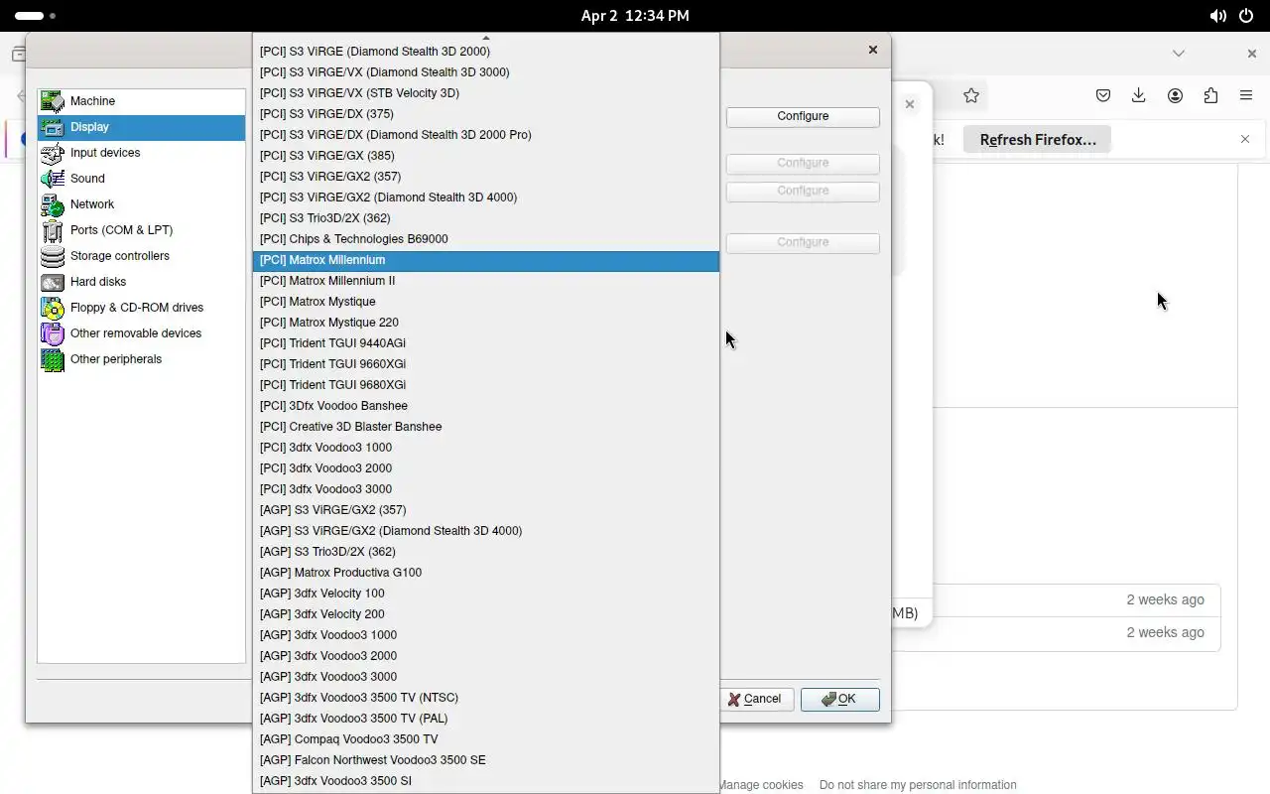Choose [PCI] S3 ViRGE/VX (STB Velocity 3D)

click(x=486, y=93)
